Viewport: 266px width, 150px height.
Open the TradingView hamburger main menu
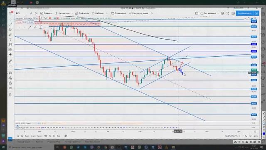click(x=10, y=13)
